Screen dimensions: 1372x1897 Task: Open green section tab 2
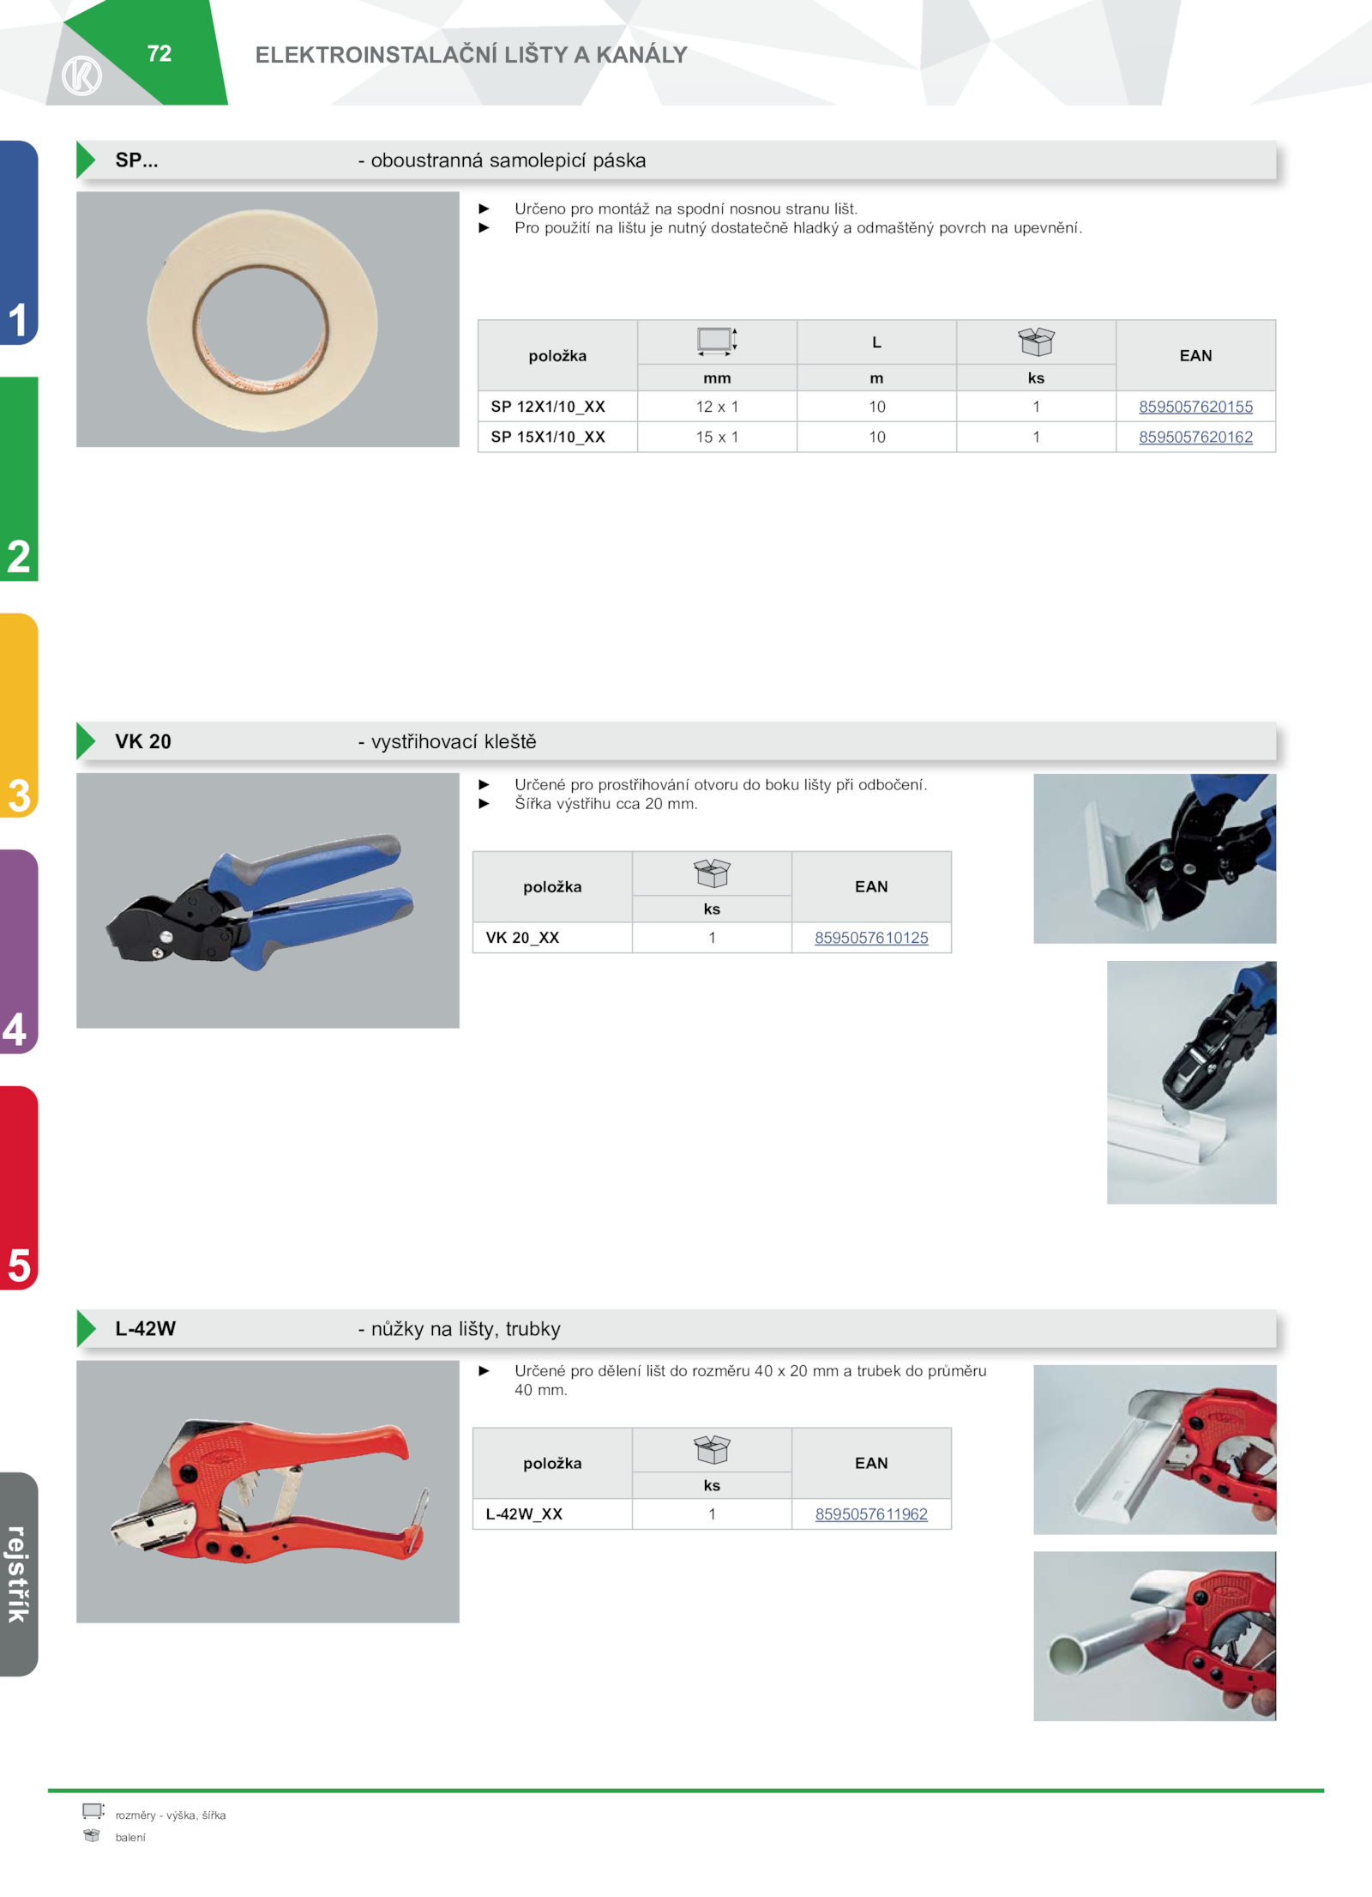click(x=19, y=479)
